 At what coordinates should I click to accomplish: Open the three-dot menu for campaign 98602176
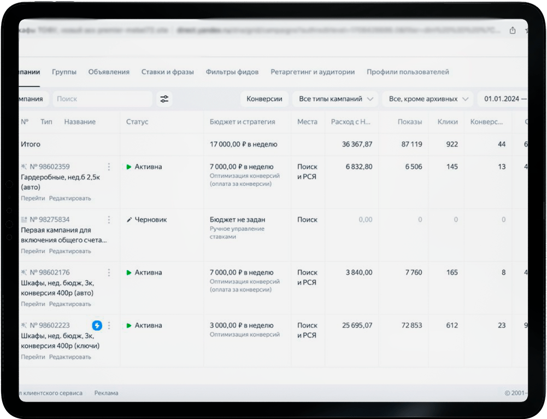pyautogui.click(x=109, y=272)
